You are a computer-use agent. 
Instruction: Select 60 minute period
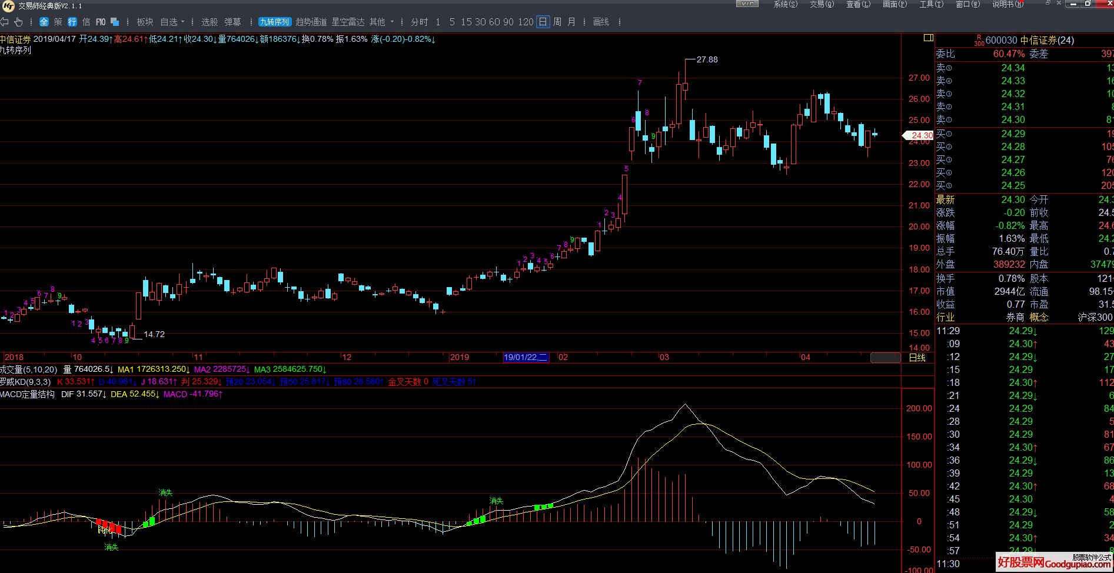click(494, 22)
